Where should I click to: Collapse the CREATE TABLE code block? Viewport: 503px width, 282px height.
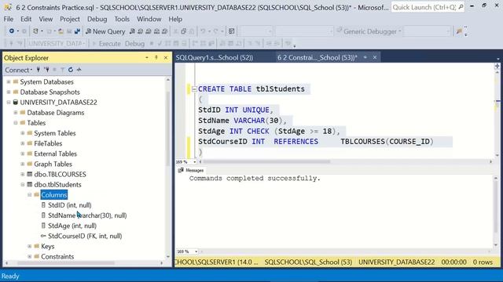click(194, 89)
